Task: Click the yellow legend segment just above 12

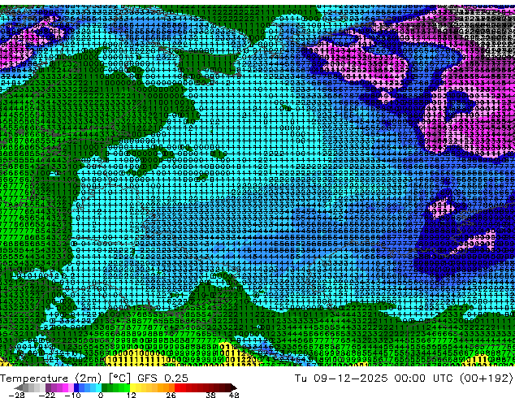Action: pos(132,387)
